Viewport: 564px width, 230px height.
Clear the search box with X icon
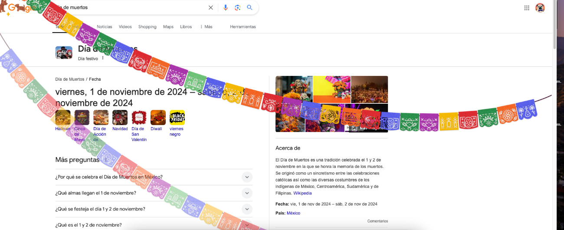(211, 7)
